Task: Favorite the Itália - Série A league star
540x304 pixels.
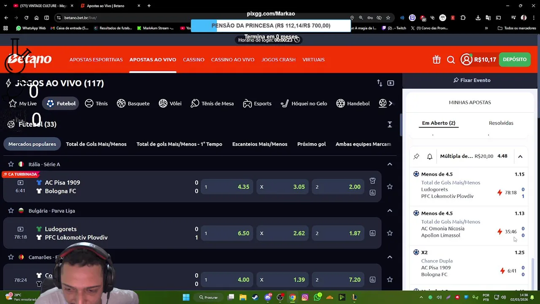Action: (11, 164)
